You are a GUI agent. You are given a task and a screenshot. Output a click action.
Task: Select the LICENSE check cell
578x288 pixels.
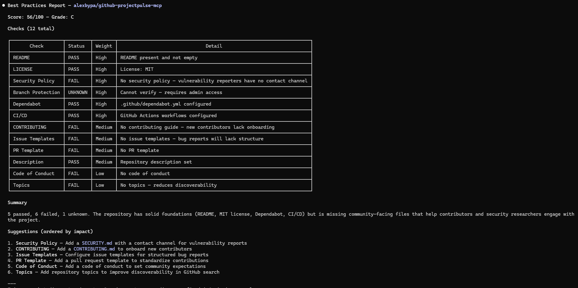37,69
